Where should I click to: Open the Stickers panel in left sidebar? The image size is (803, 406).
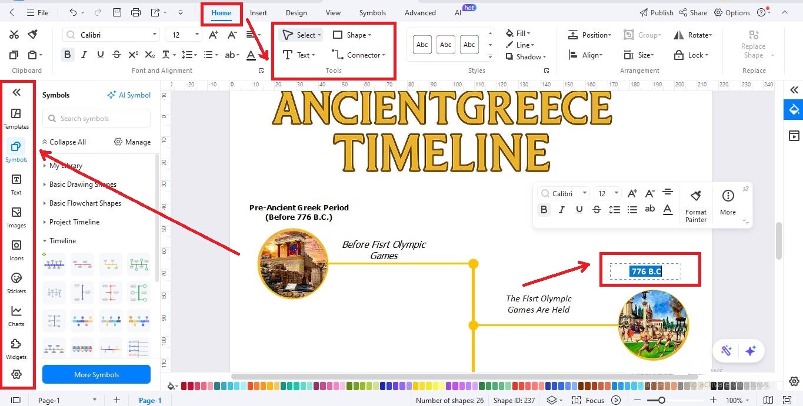[16, 283]
